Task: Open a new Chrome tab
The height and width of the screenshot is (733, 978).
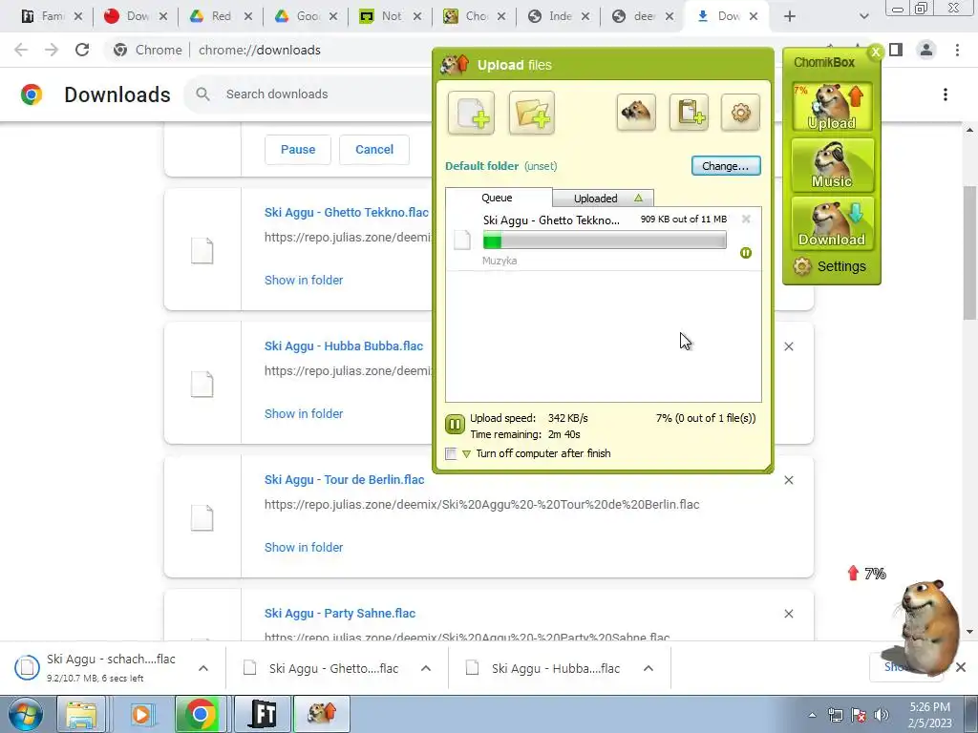Action: coord(790,16)
